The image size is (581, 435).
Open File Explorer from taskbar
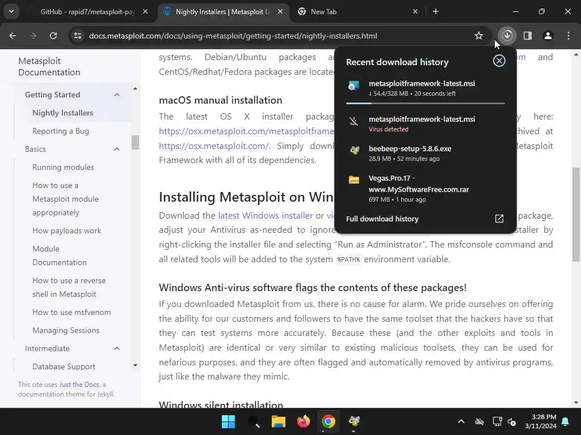point(278,421)
